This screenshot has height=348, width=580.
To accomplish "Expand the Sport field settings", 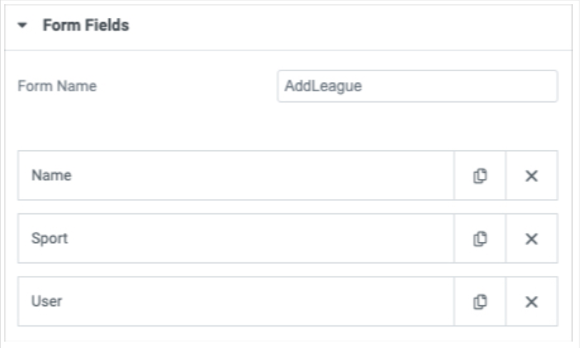I will point(236,238).
